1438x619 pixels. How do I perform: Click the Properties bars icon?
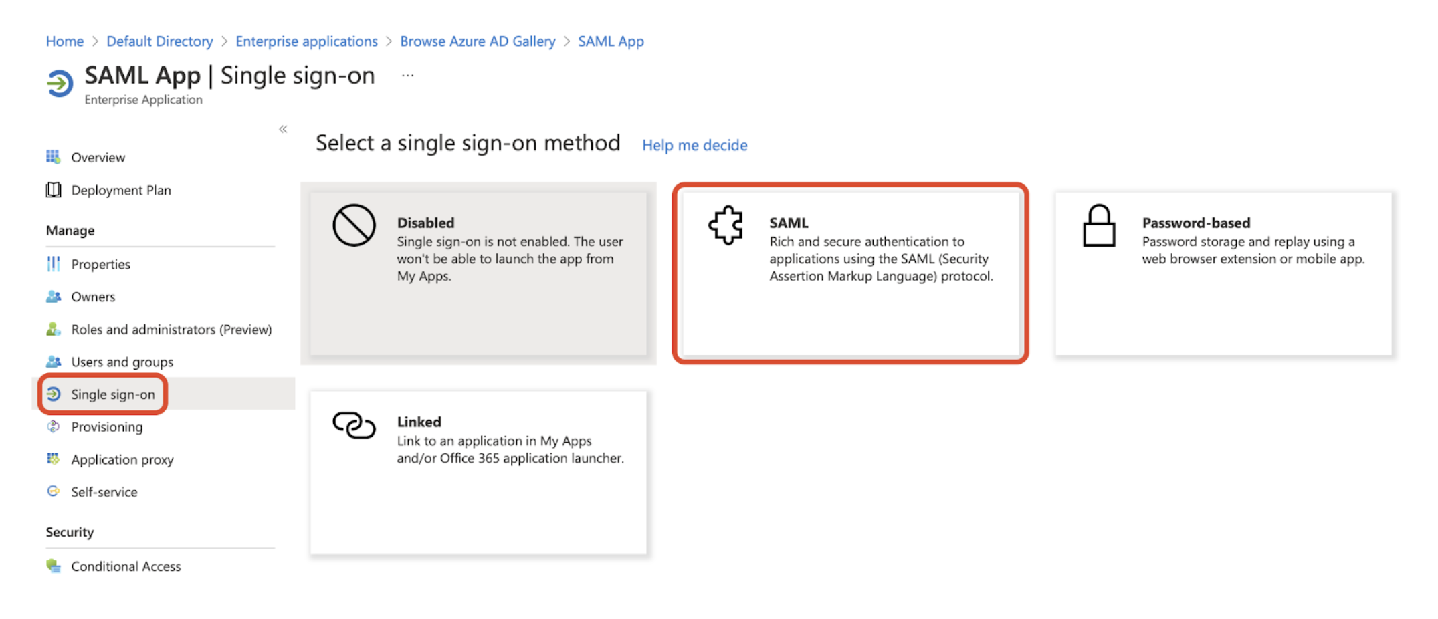coord(53,264)
